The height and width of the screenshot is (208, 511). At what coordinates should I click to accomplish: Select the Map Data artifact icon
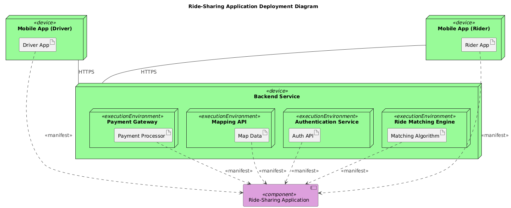pos(265,132)
